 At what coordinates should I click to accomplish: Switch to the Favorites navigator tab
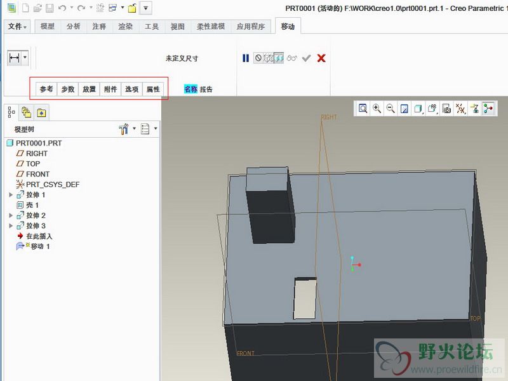(x=41, y=113)
